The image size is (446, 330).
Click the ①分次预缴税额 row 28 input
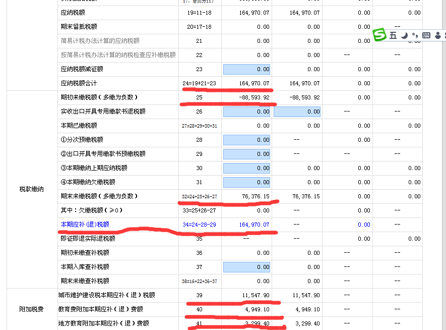pyautogui.click(x=246, y=140)
